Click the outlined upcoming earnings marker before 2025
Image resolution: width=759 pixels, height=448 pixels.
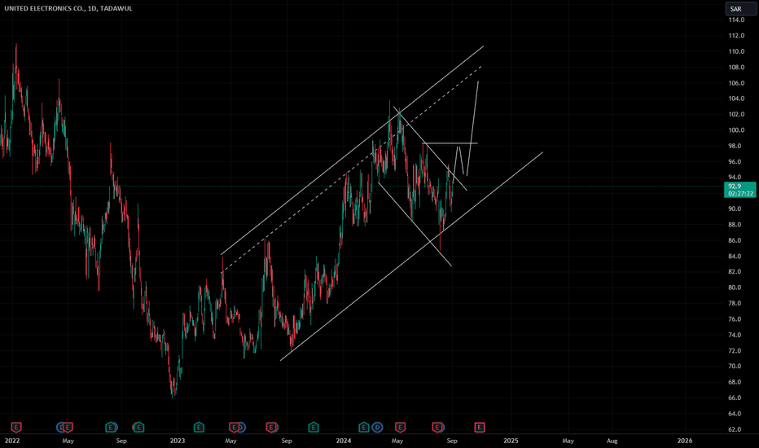pyautogui.click(x=479, y=427)
